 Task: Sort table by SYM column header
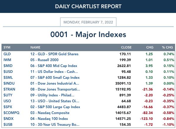[x=7, y=47]
